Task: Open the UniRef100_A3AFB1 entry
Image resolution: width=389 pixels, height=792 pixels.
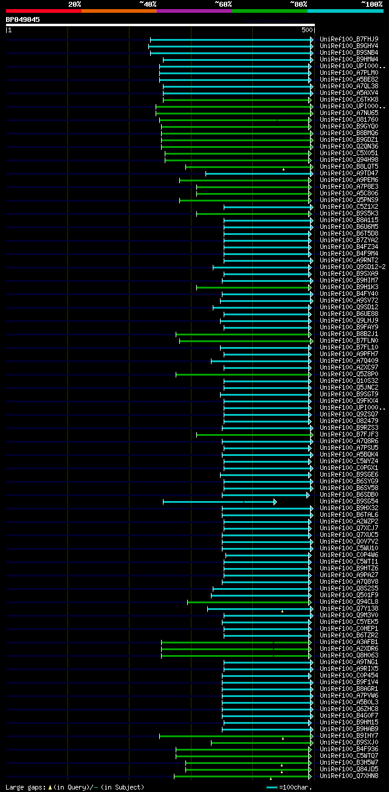Action: click(349, 642)
